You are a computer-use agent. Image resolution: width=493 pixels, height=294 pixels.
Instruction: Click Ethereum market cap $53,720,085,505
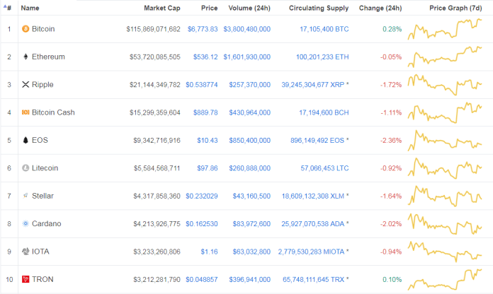click(155, 57)
